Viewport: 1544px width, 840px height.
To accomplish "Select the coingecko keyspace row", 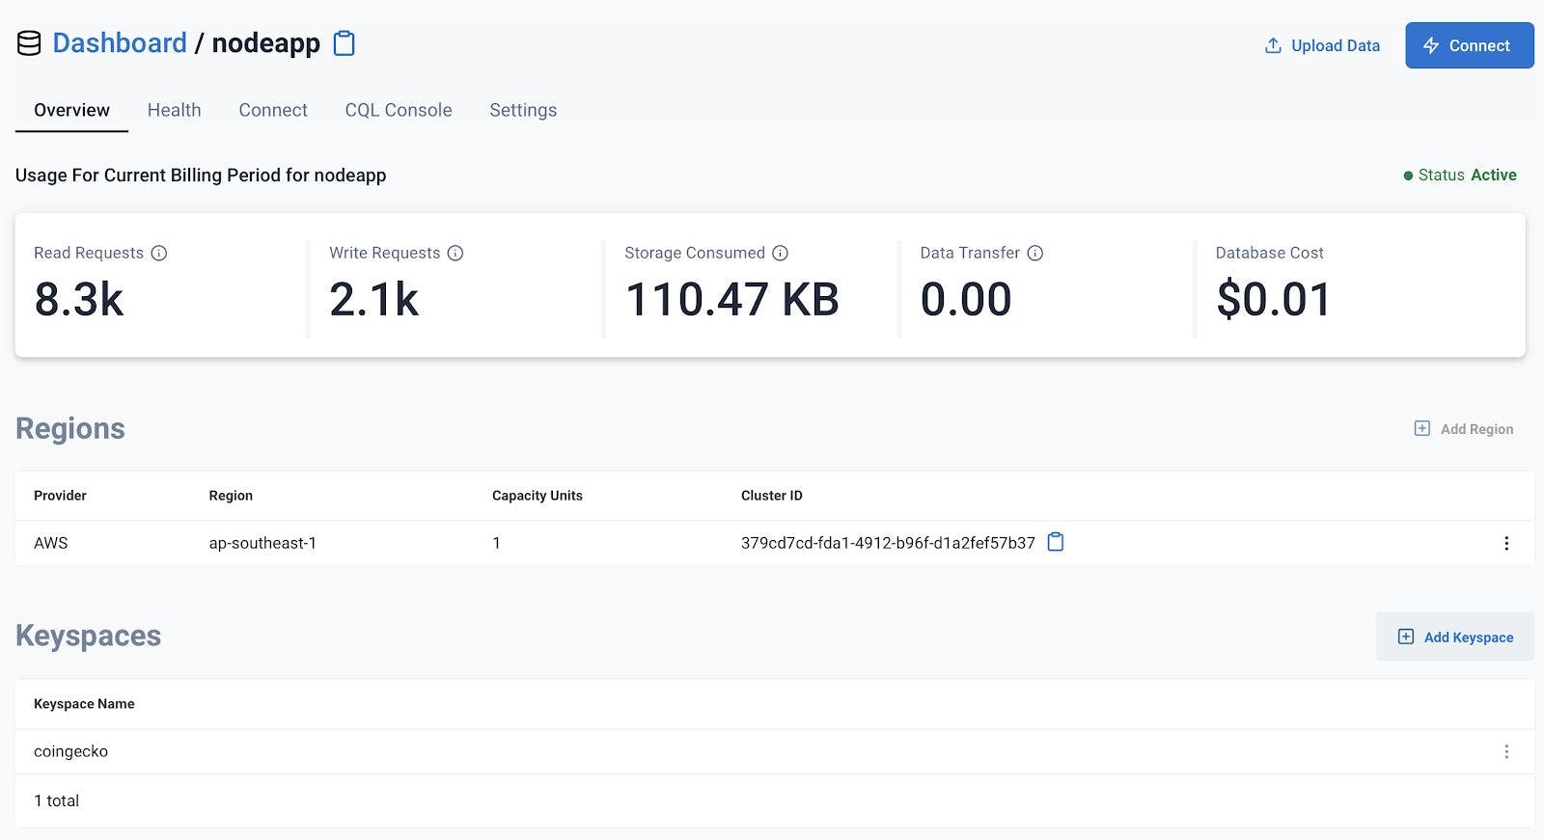I will (x=71, y=751).
